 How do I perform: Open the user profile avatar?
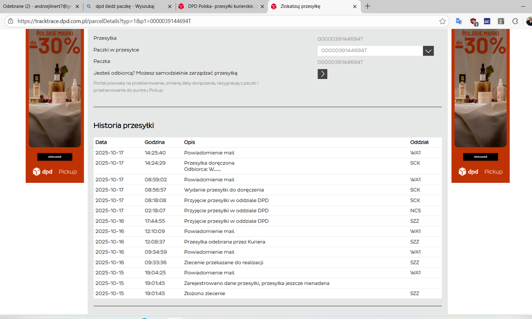point(529,21)
